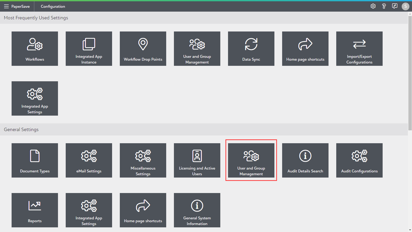Open the user avatar 'S' profile
This screenshot has width=412, height=232.
405,6
